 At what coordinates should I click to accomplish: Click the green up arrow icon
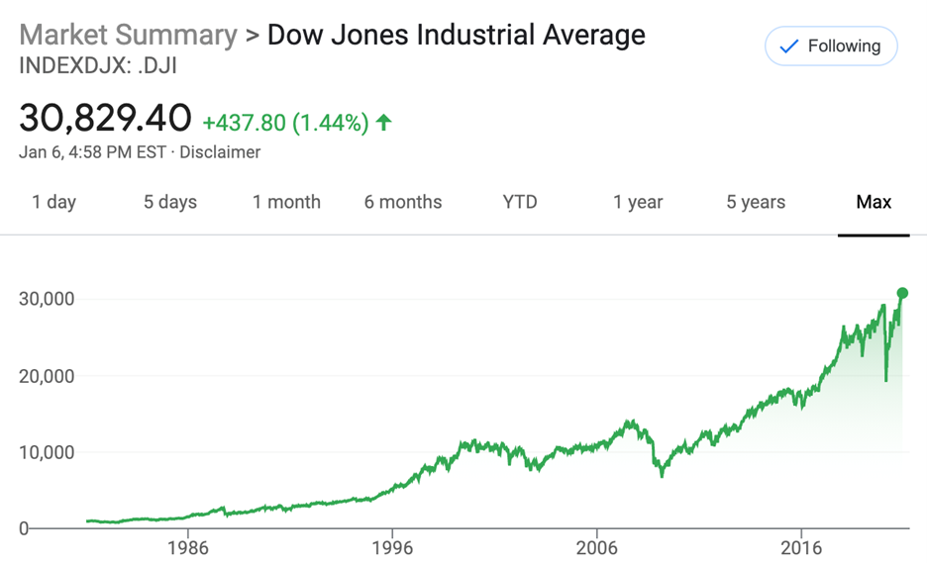(x=384, y=122)
